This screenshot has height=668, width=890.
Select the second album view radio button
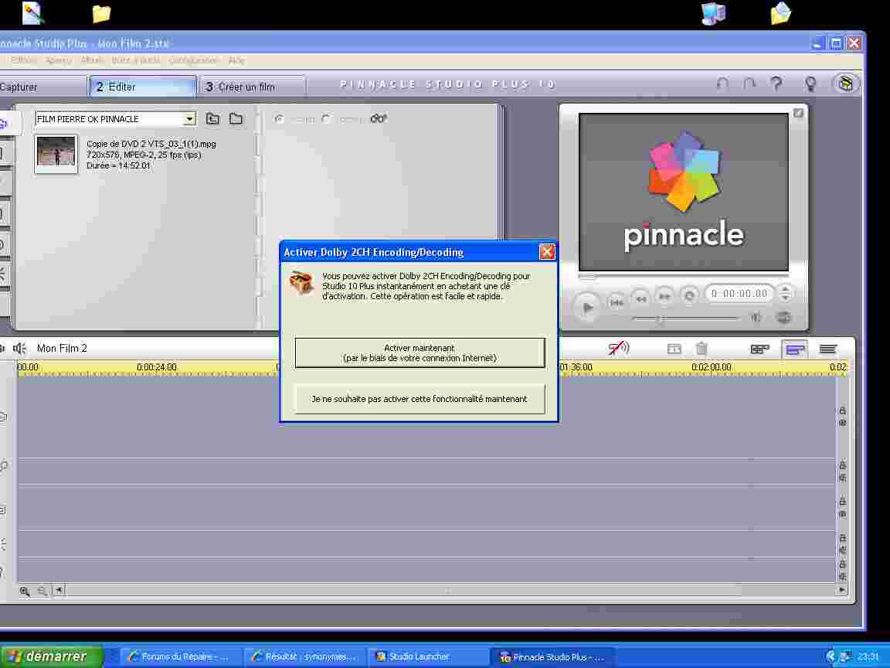[326, 119]
